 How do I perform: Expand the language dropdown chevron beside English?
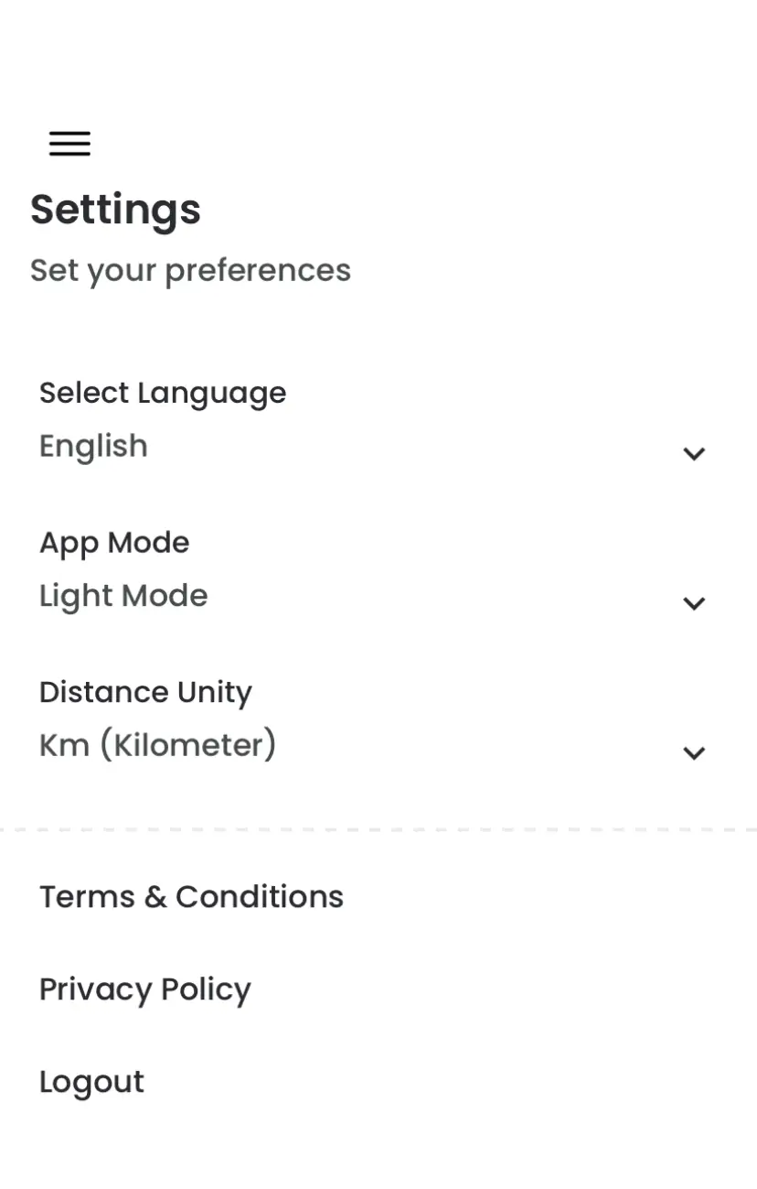coord(694,453)
